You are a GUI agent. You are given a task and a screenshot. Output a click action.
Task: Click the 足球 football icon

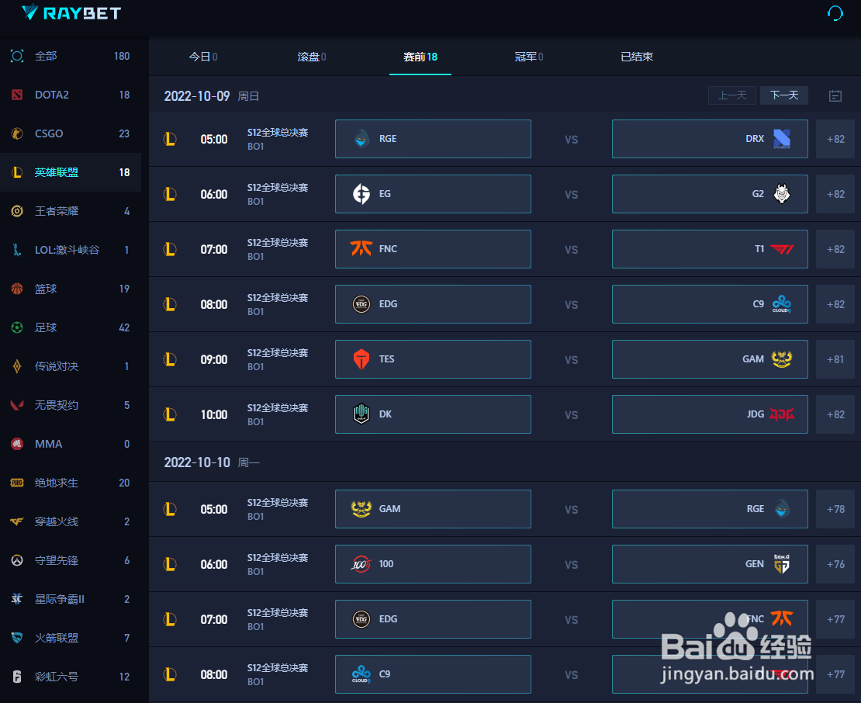(17, 327)
